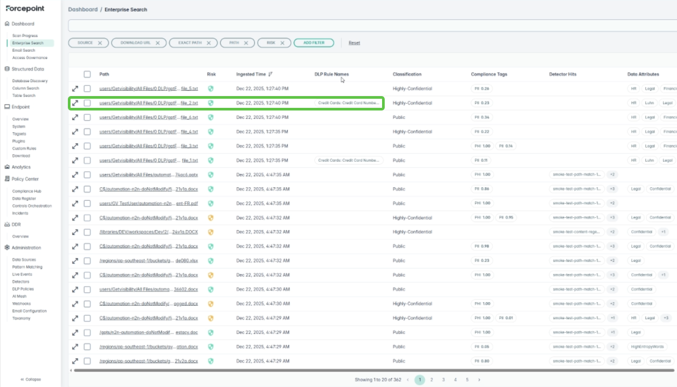
Task: Navigate to Compliance Hub in sidebar
Action: coord(27,191)
